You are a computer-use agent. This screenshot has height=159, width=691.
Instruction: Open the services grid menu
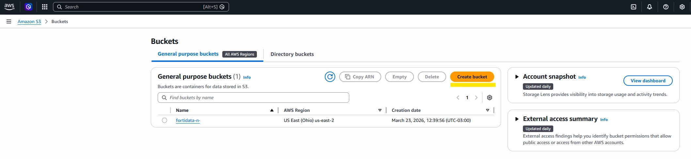pos(45,7)
